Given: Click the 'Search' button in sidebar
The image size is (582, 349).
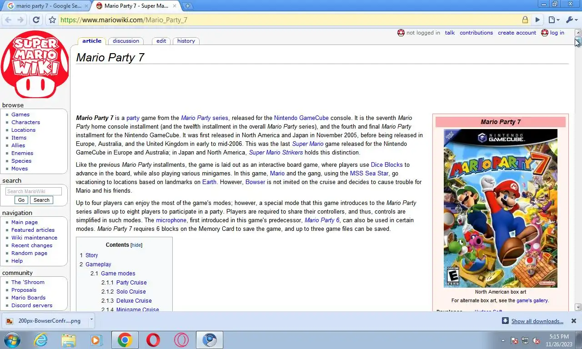Looking at the screenshot, I should click(41, 200).
